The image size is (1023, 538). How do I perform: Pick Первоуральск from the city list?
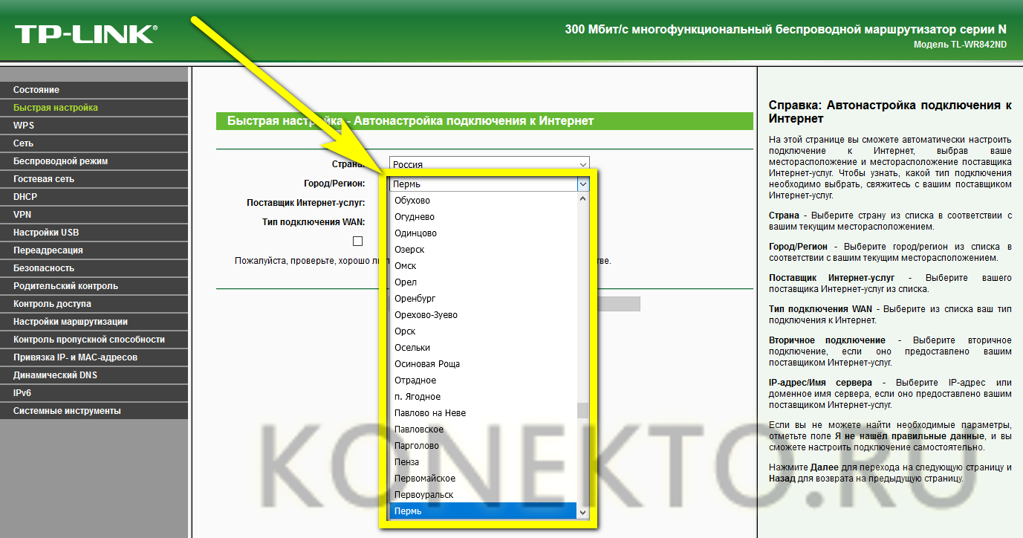tap(483, 495)
